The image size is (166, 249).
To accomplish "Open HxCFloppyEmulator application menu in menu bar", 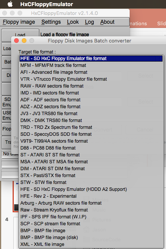I will 47,4.
